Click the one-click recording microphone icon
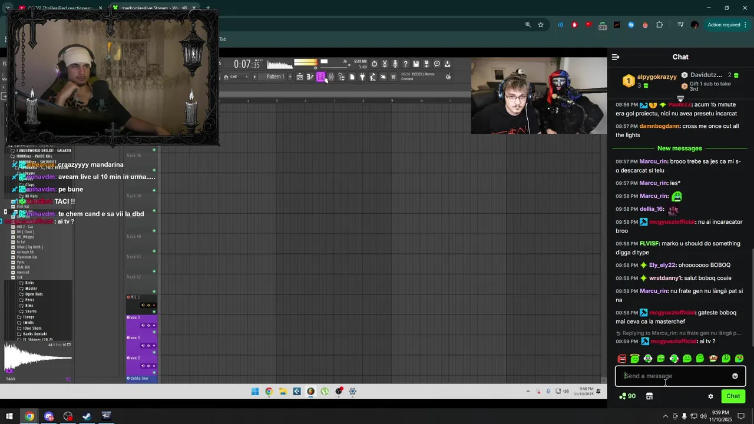Viewport: 754px width, 424px height. [395, 64]
